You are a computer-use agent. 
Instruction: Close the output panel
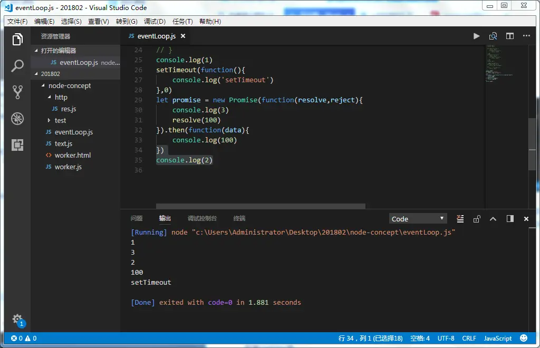(526, 219)
